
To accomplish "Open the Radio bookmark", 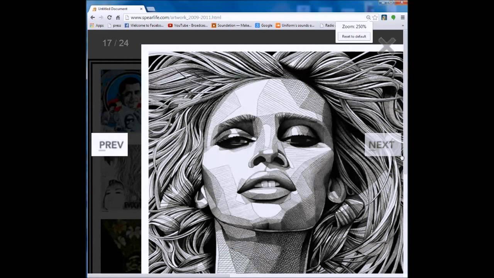I will pyautogui.click(x=327, y=25).
